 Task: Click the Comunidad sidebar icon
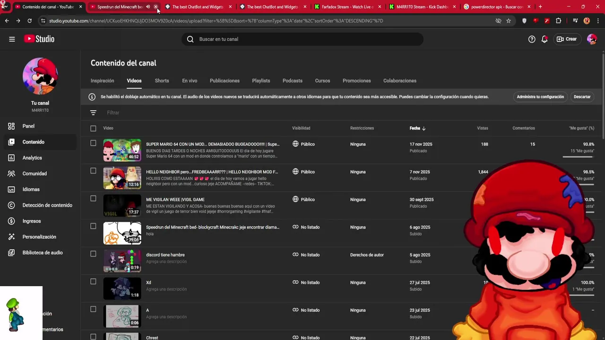11,173
